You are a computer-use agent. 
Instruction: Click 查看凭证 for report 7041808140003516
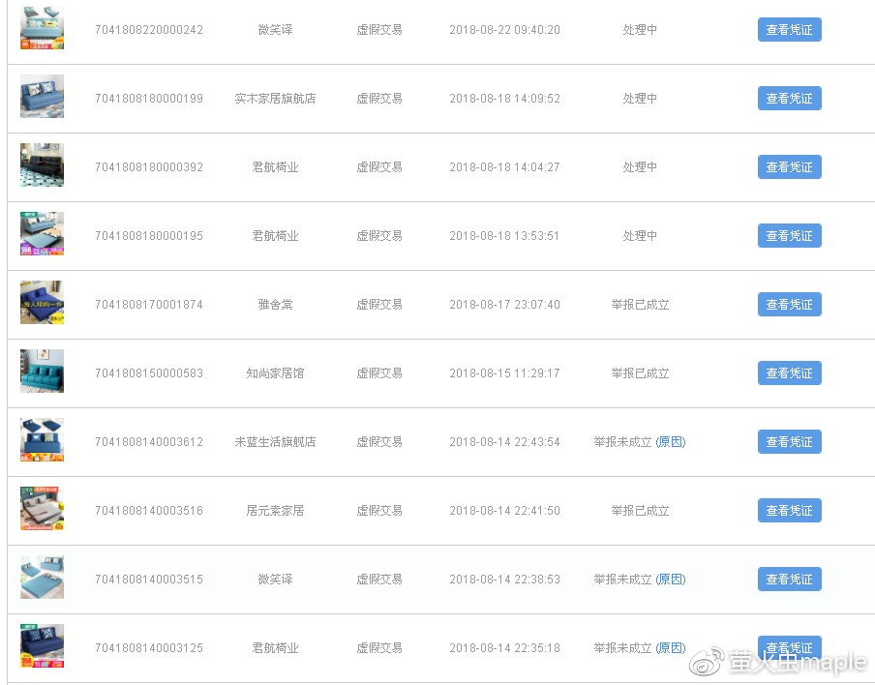coord(789,510)
